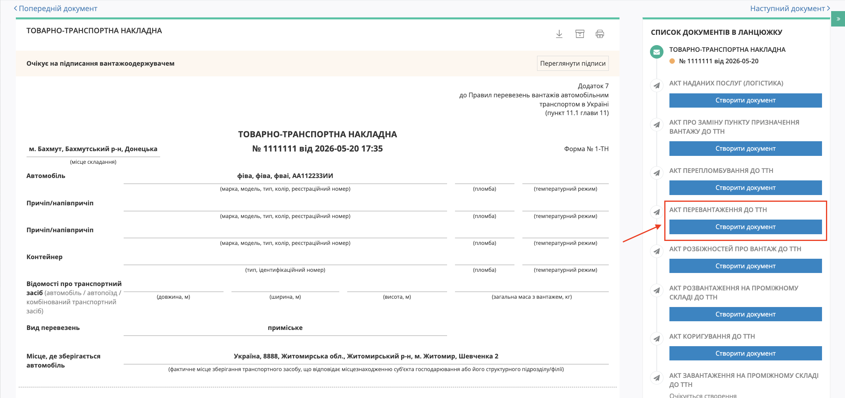Create document for АКТ РОЗБІЖНОСТЕЙ ПРО ВАНТАЖ
Viewport: 845px width, 398px height.
pyautogui.click(x=746, y=266)
